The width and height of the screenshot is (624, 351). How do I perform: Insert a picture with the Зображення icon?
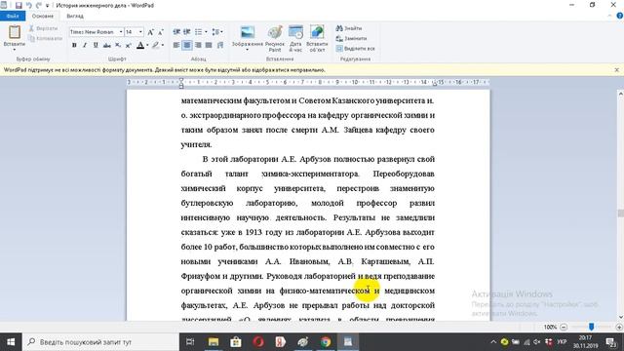pyautogui.click(x=248, y=32)
